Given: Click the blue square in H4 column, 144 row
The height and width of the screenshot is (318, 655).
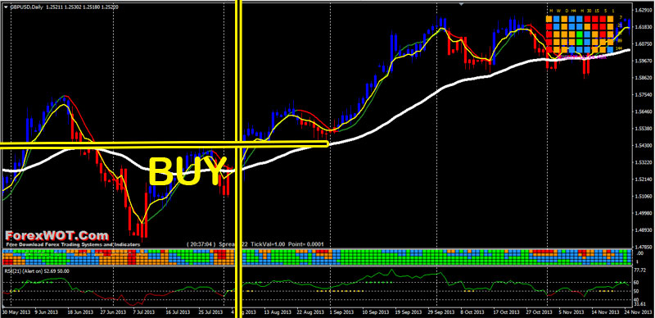Looking at the screenshot, I should tap(571, 50).
